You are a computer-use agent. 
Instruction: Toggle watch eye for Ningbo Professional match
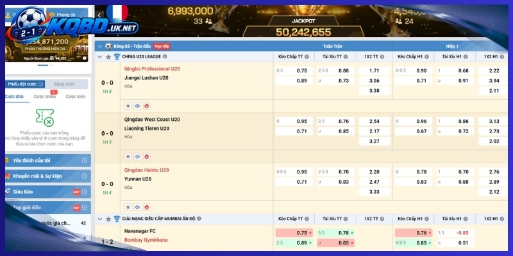point(137,106)
